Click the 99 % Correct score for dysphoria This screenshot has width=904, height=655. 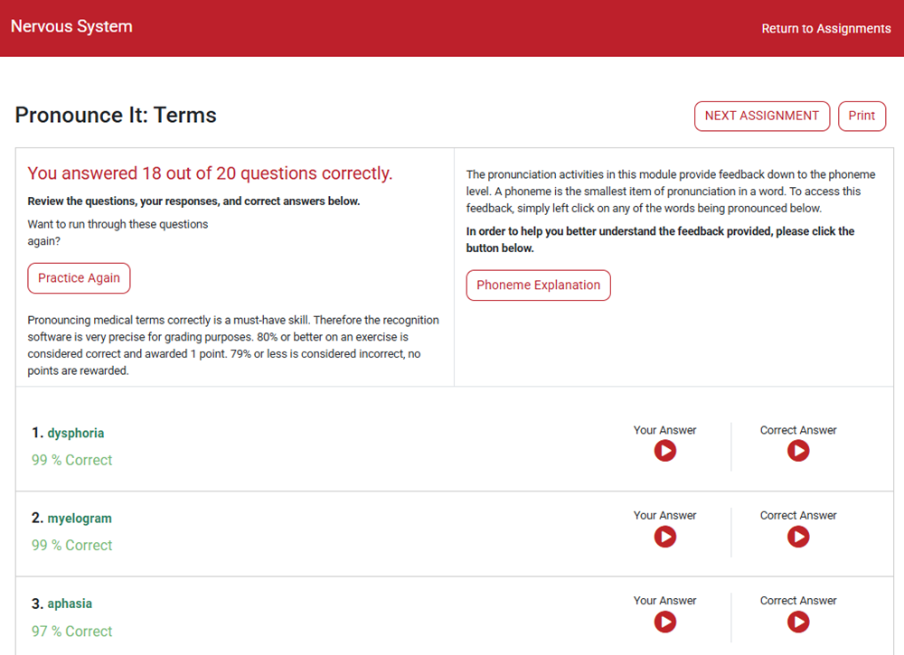point(71,459)
